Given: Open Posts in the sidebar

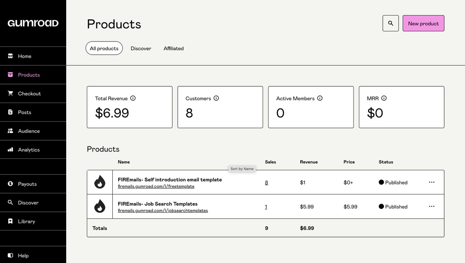Looking at the screenshot, I should coord(33,112).
